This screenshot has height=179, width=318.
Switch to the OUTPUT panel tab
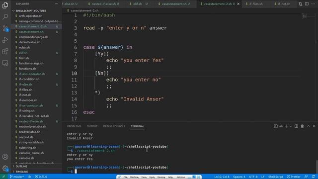tap(92, 126)
